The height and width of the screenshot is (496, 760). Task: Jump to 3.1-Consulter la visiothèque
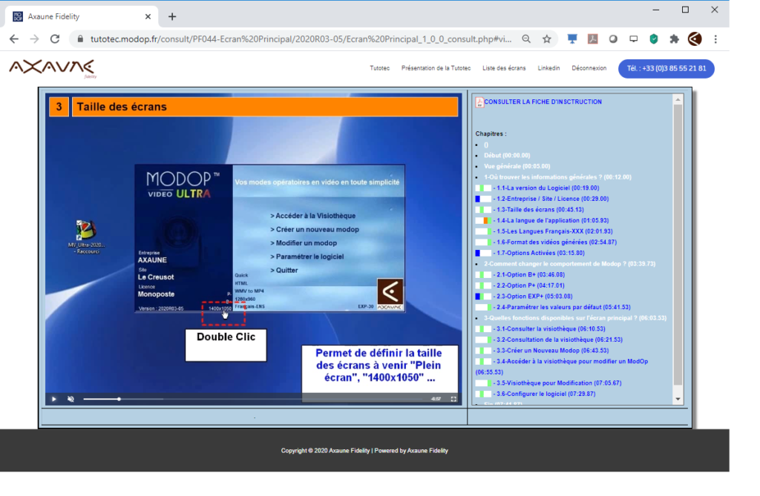pyautogui.click(x=549, y=329)
